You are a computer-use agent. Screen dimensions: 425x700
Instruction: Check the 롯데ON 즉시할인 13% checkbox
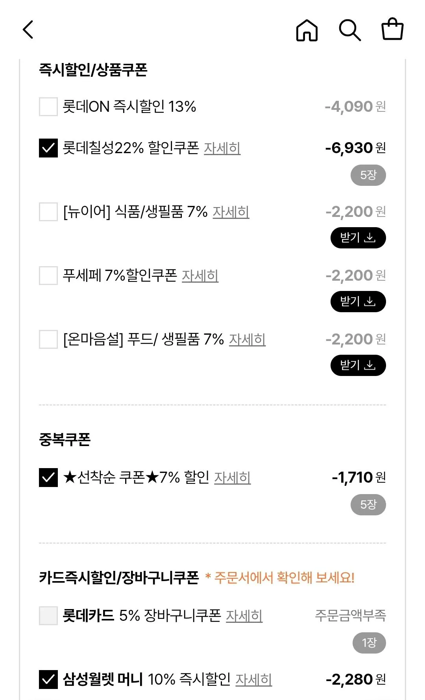[x=48, y=107]
